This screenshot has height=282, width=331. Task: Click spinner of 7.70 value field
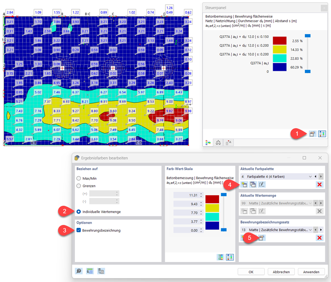201,213
